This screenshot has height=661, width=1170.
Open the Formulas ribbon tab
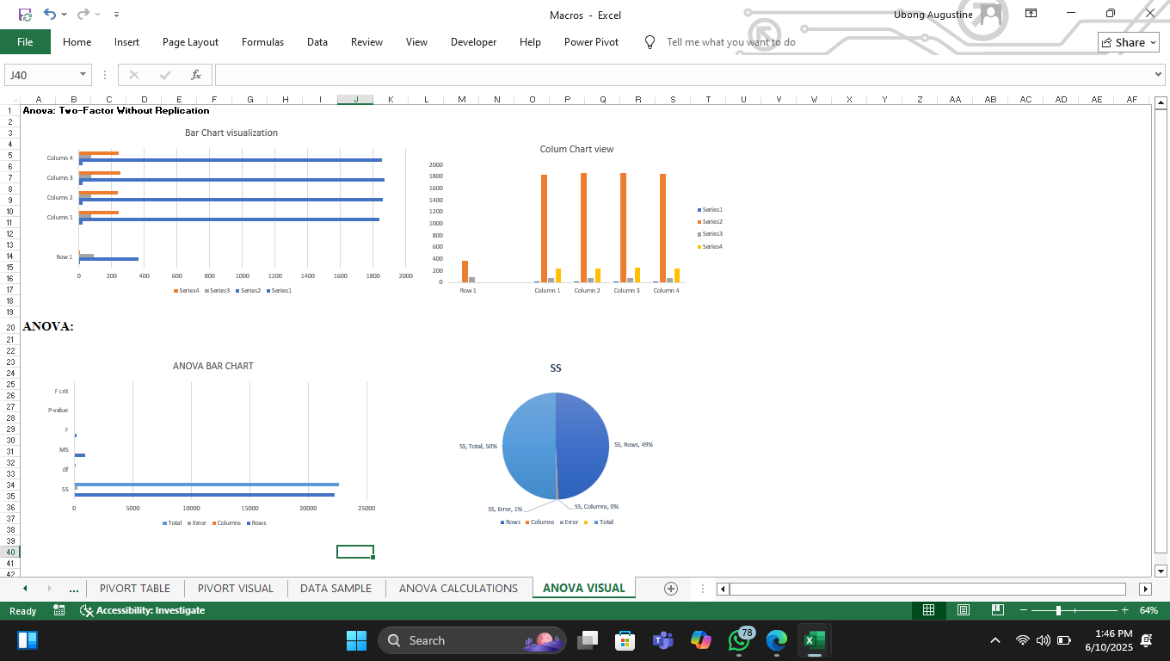262,41
